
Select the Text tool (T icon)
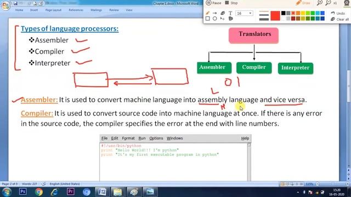coord(230,13)
